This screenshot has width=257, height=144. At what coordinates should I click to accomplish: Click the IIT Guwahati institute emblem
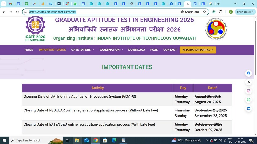pyautogui.click(x=216, y=29)
